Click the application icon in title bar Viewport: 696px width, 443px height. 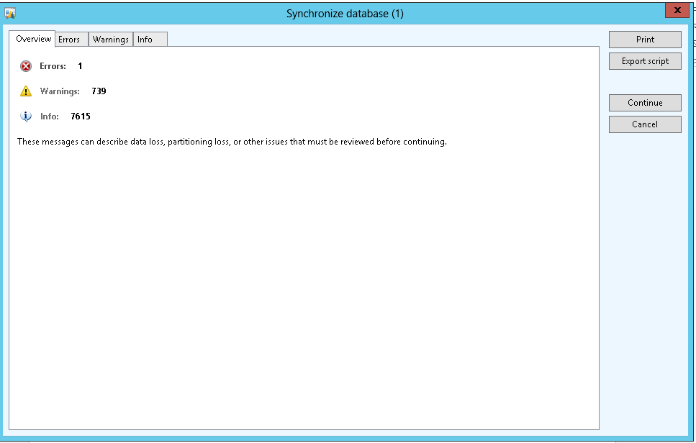[x=10, y=14]
